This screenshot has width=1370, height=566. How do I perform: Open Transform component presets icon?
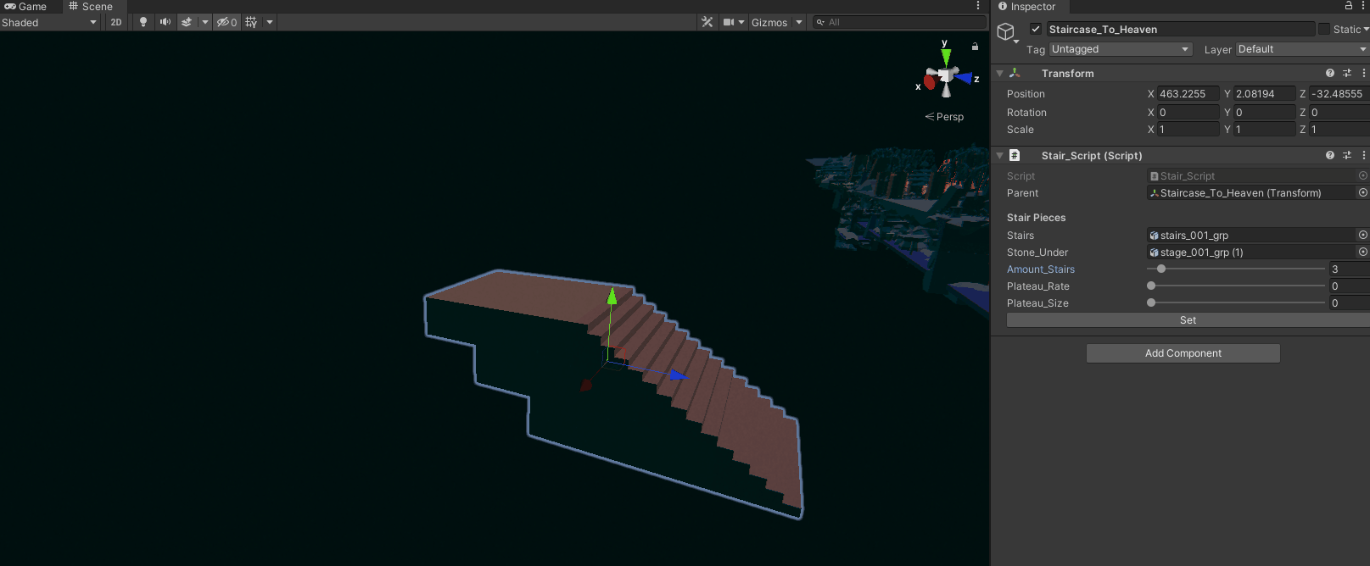click(1347, 73)
